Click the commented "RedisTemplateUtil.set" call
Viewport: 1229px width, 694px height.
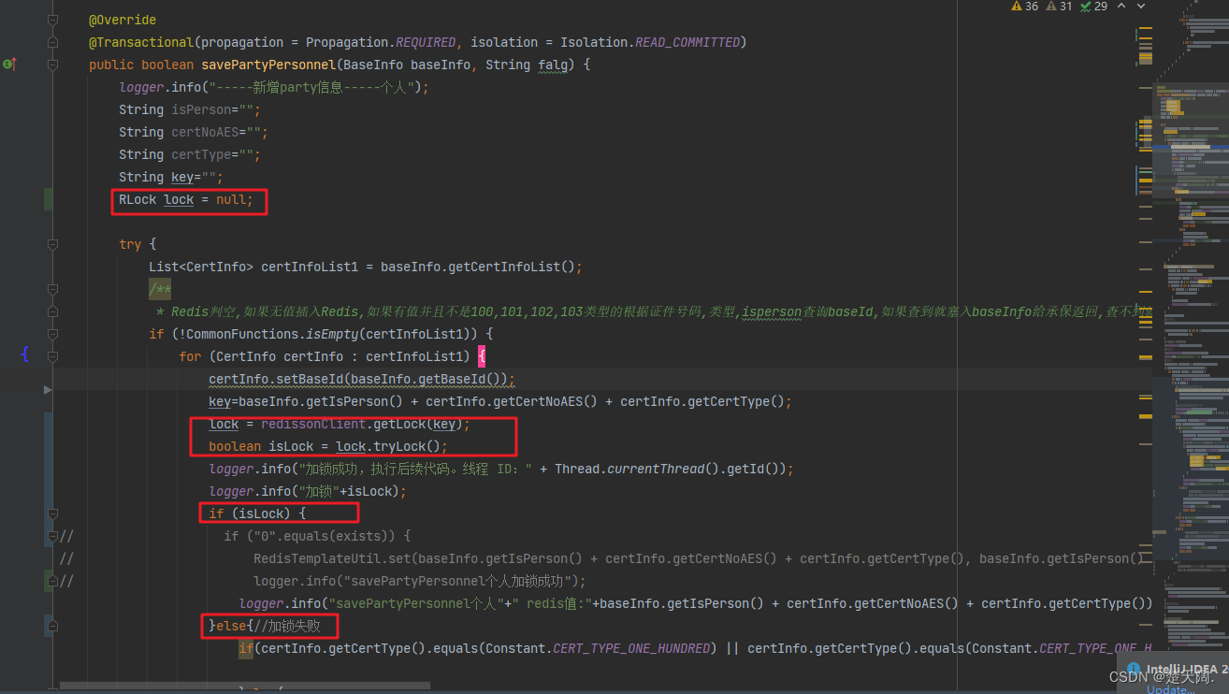[x=332, y=558]
